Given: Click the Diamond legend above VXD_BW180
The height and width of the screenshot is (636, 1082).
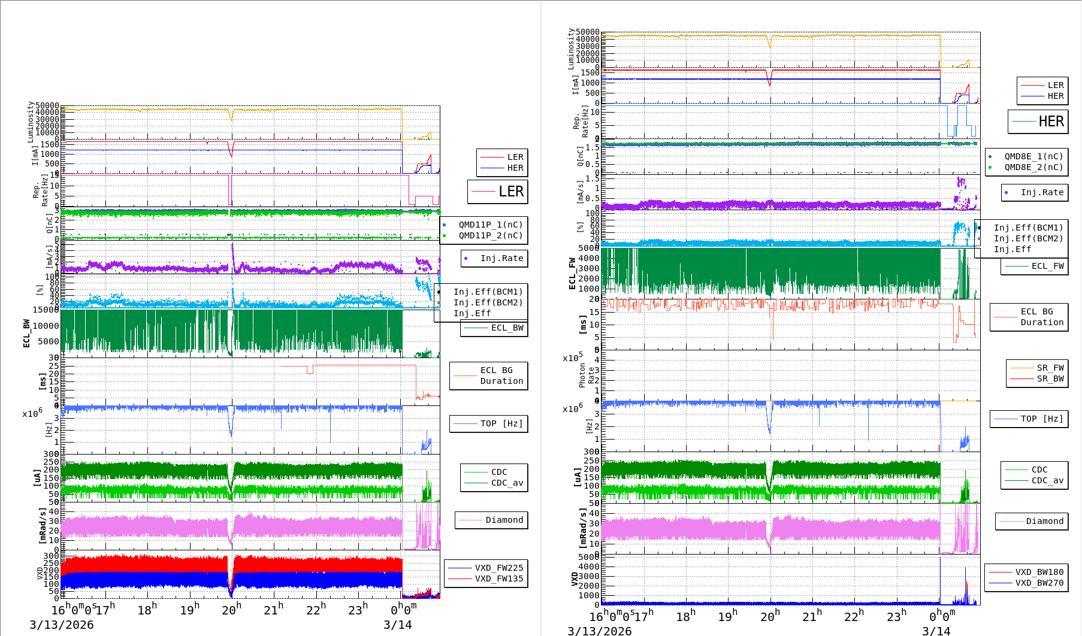Looking at the screenshot, I should click(1032, 521).
